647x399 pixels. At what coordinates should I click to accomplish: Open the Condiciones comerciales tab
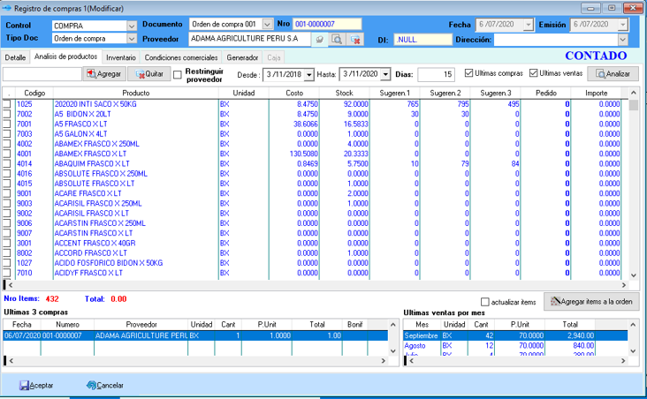(x=181, y=57)
